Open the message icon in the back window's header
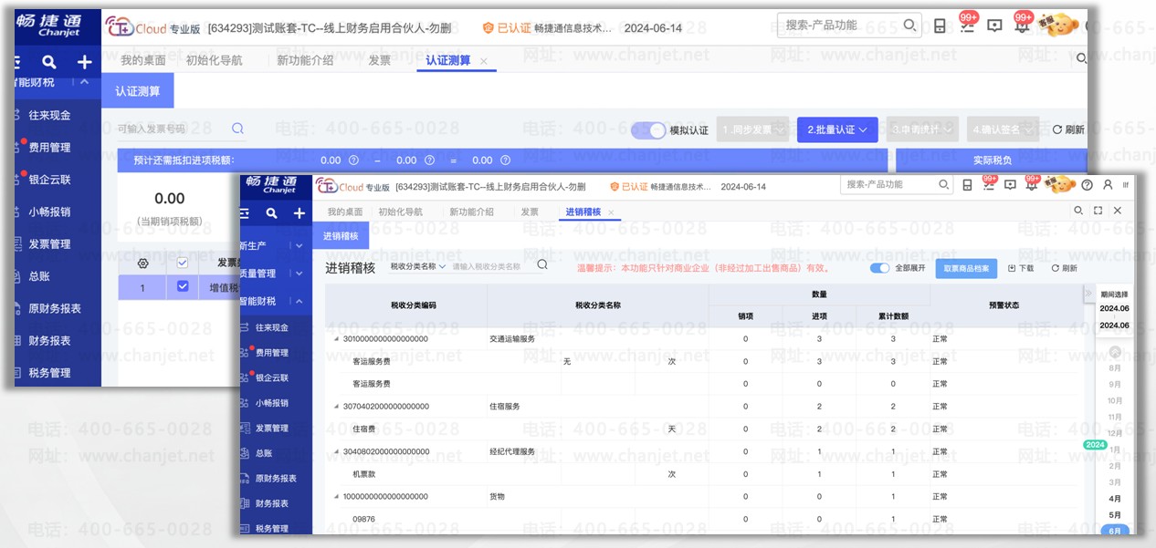The height and width of the screenshot is (548, 1156). coord(995,26)
